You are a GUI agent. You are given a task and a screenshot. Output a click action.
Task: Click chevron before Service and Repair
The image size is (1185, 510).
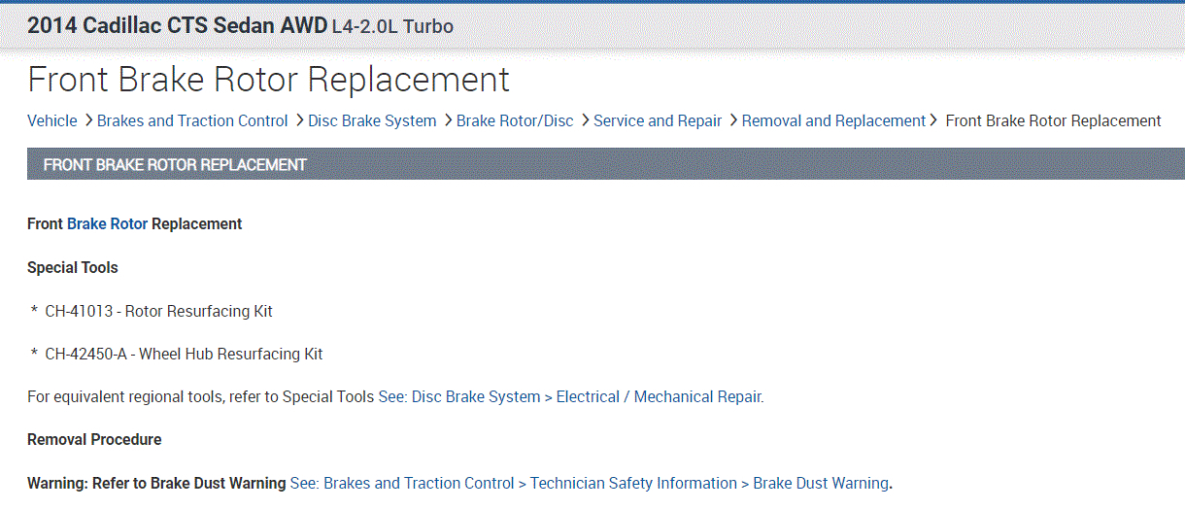[585, 120]
